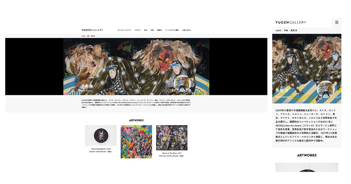This screenshot has height=184, width=351.
Task: Click 作家 in the desktop breadcrumb
Action: pyautogui.click(x=88, y=36)
